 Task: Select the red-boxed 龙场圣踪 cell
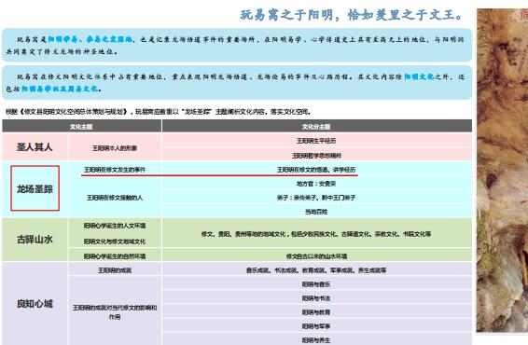click(35, 188)
